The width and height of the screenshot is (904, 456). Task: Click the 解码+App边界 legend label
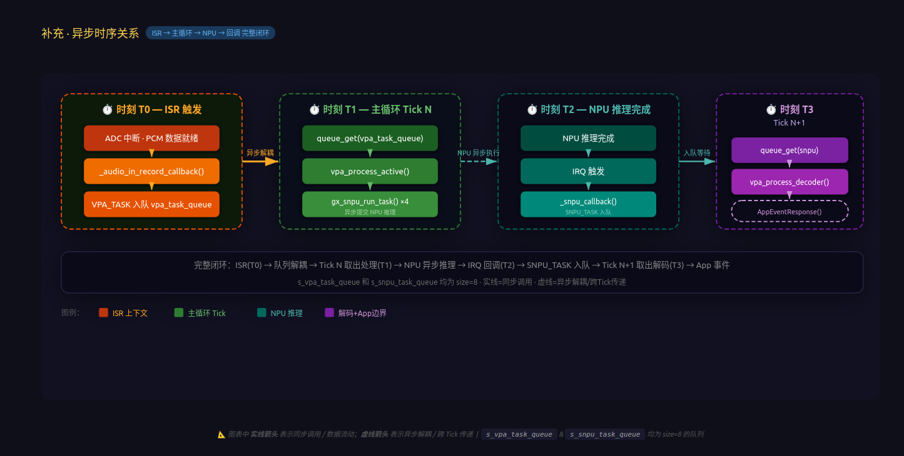click(362, 313)
